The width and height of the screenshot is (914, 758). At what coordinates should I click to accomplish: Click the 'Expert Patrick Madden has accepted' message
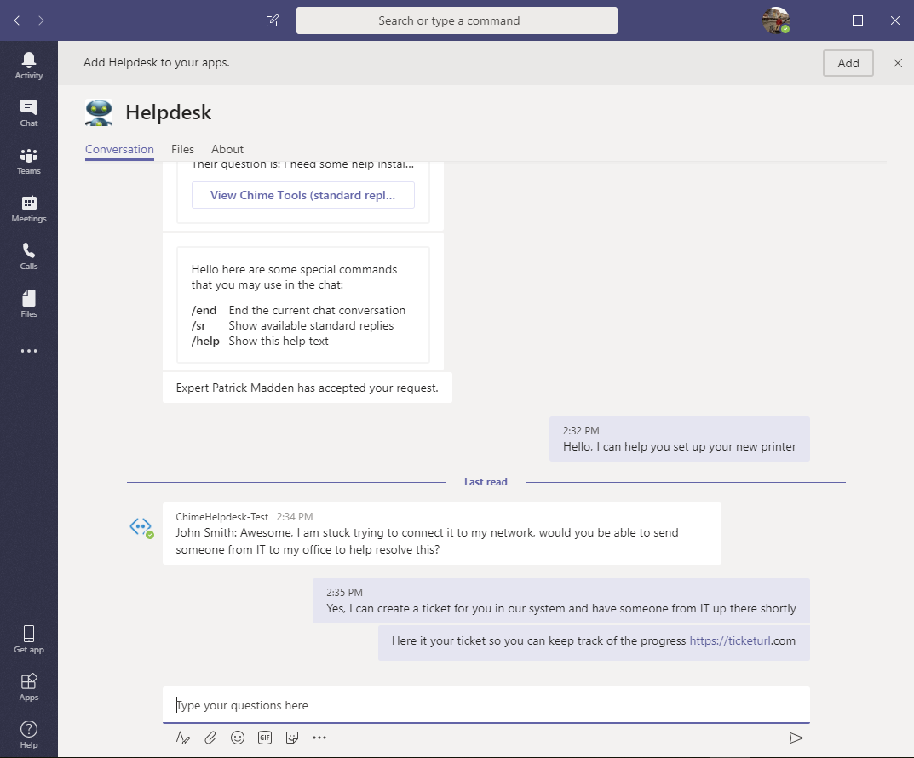[x=308, y=388]
